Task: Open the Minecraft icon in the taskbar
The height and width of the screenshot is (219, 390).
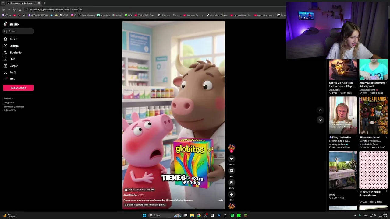Action: [246, 215]
